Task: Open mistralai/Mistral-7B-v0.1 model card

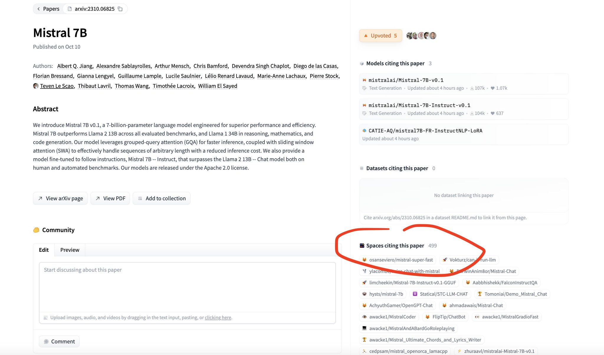Action: [464, 84]
